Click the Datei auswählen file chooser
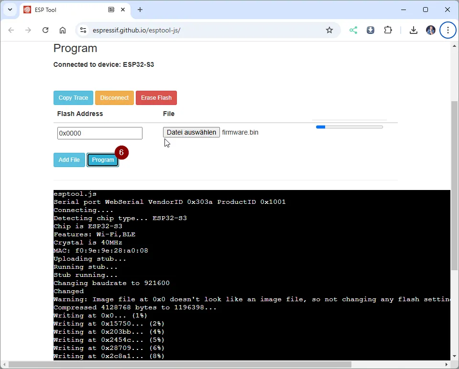This screenshot has width=459, height=369. pyautogui.click(x=191, y=132)
